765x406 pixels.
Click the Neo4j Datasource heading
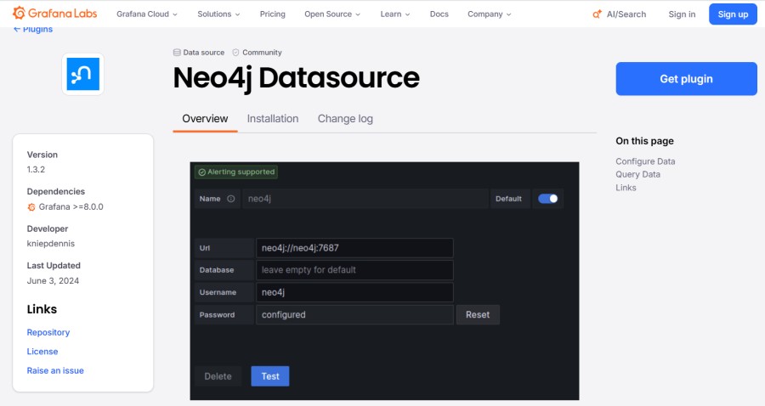[x=297, y=78]
